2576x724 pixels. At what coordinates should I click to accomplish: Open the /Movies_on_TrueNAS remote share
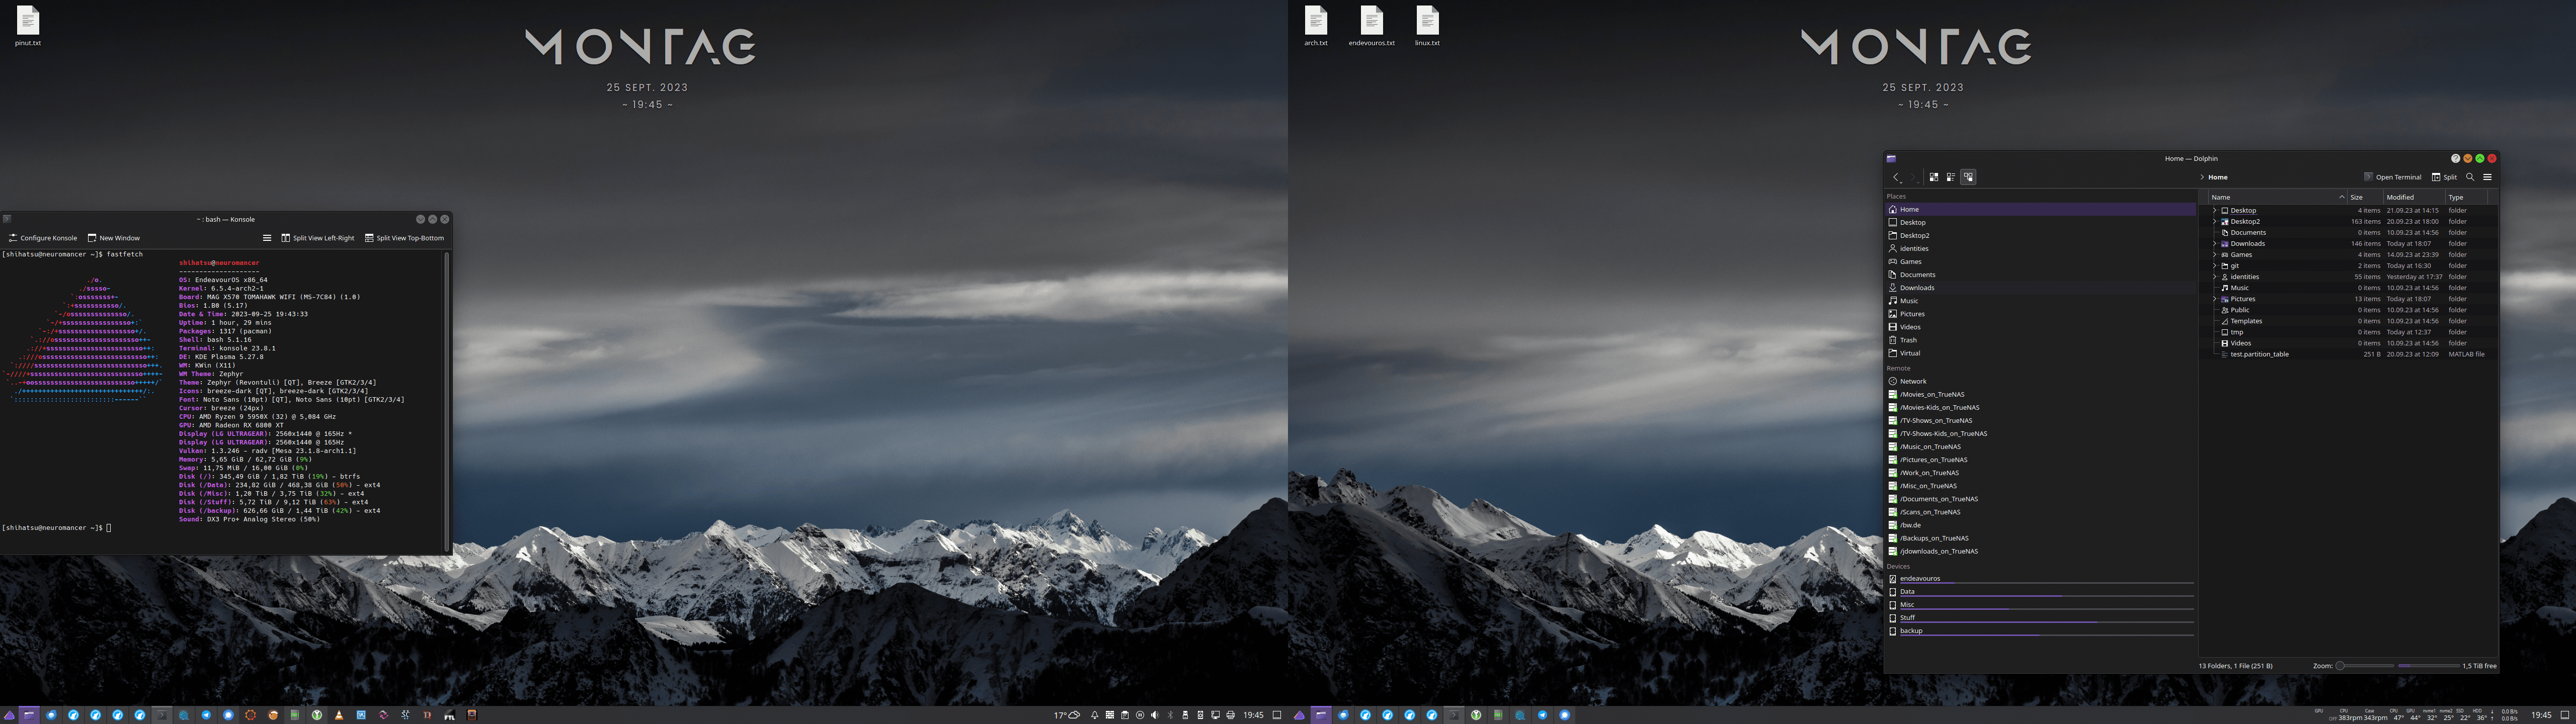pos(2040,394)
